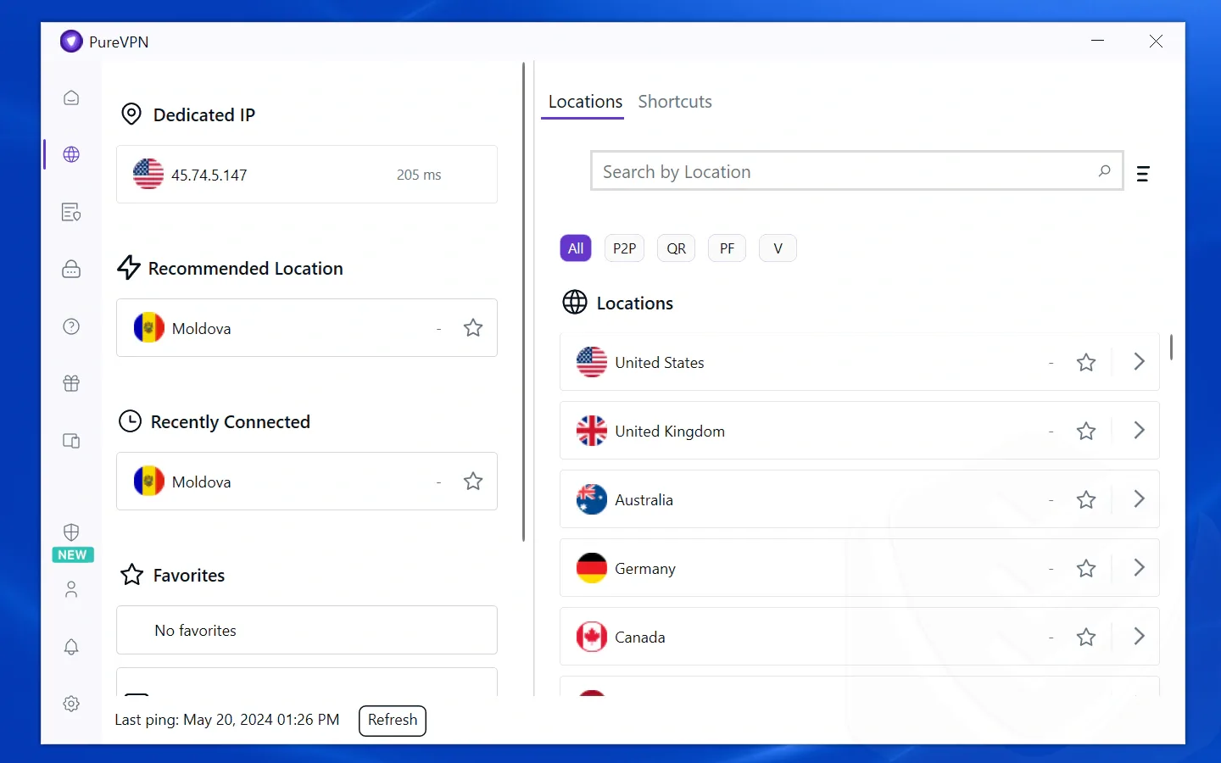Click the Australia location name
Image resolution: width=1221 pixels, height=763 pixels.
pos(644,500)
